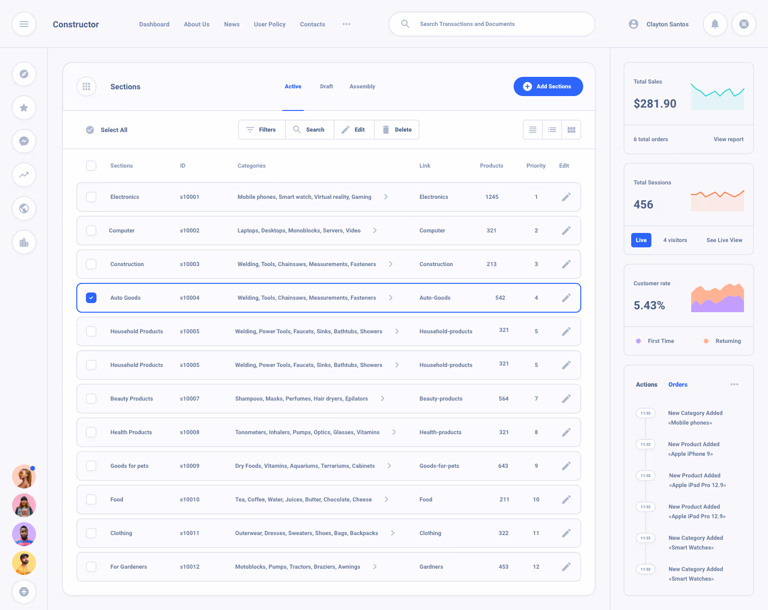Open the hamburger menu top left

click(x=24, y=24)
